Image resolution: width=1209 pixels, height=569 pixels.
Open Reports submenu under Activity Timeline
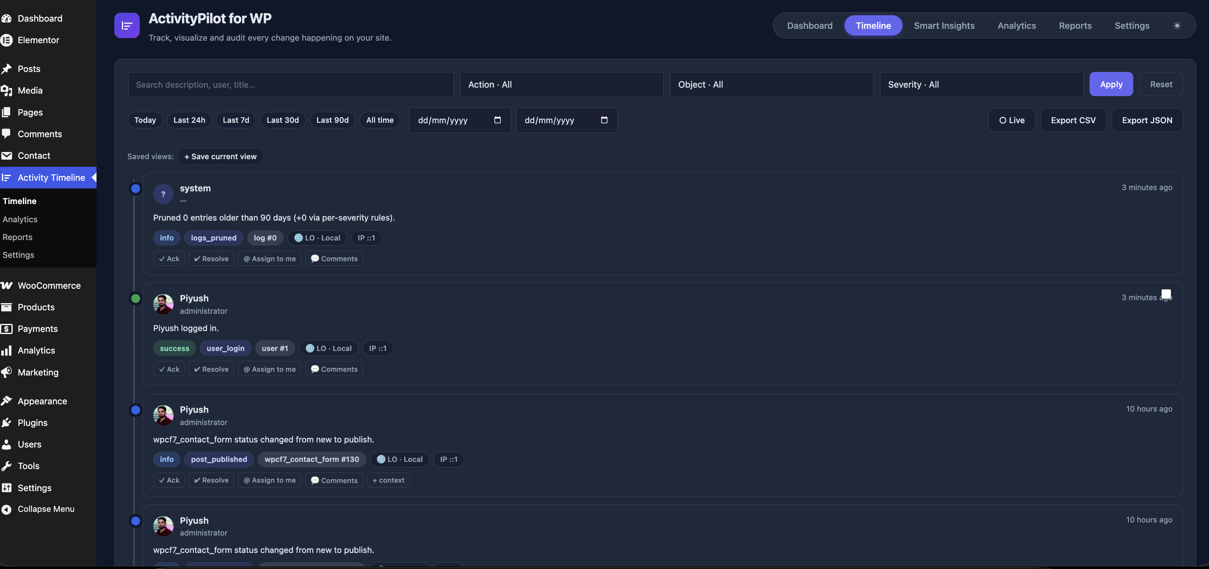(17, 237)
